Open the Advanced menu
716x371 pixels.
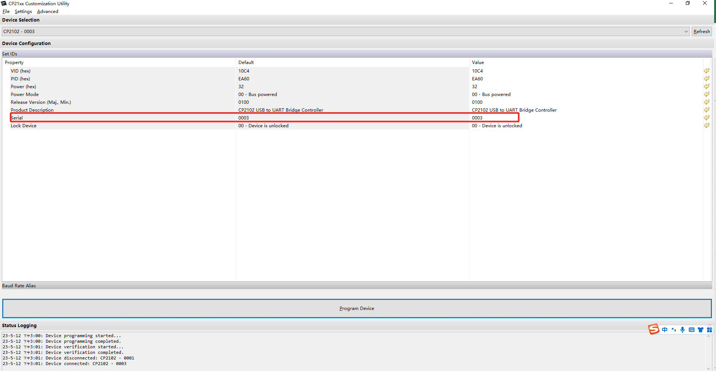(48, 12)
